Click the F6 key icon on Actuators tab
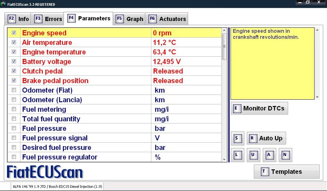327x191 pixels. [x=153, y=19]
